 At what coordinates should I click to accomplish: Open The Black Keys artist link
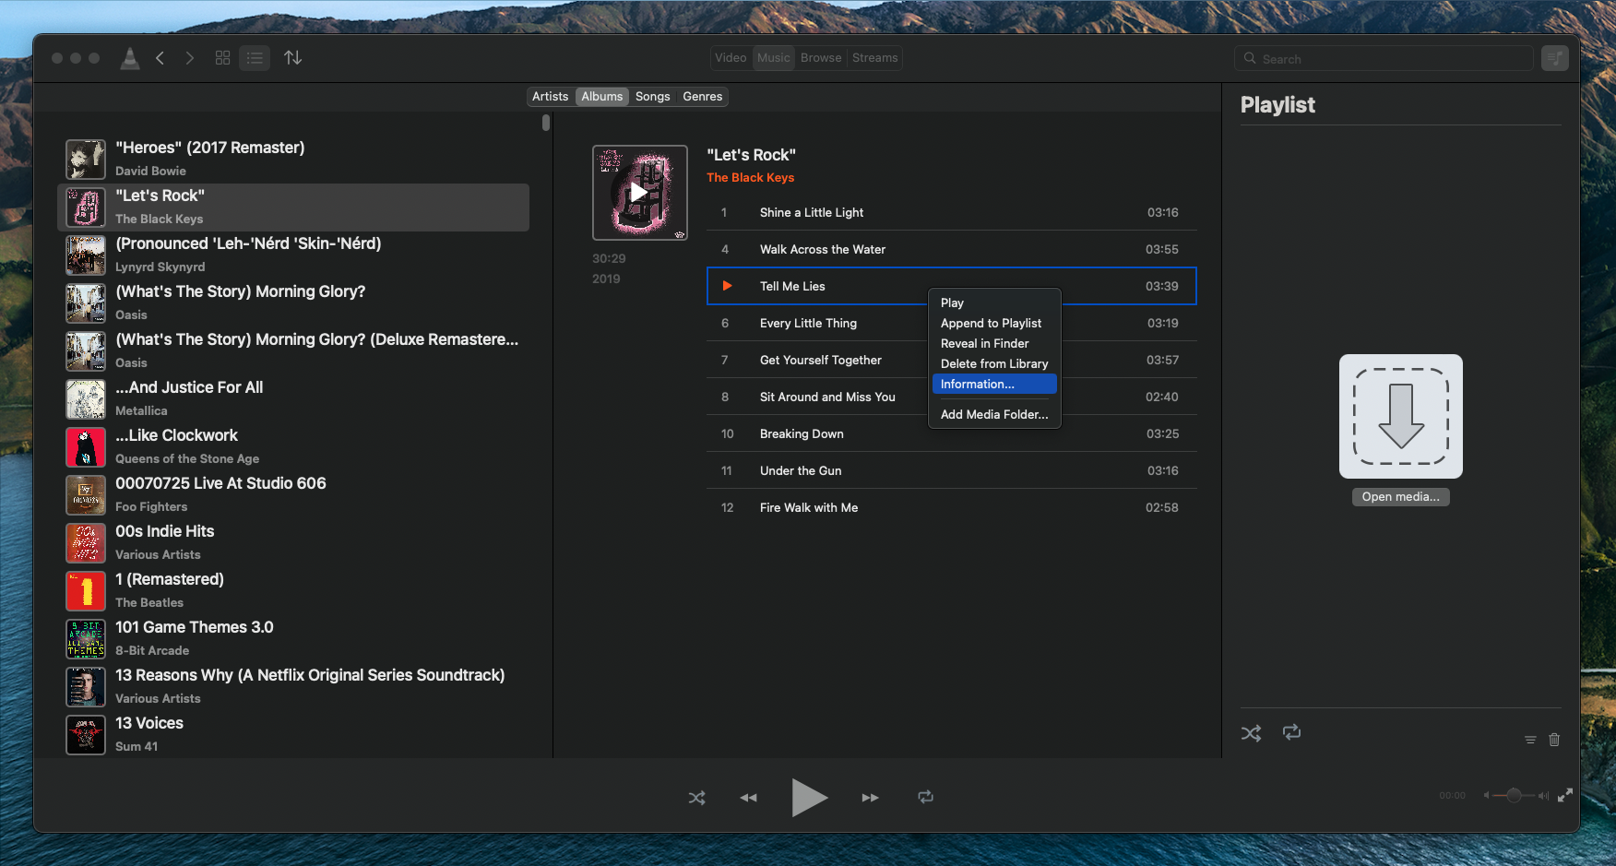[x=750, y=178]
